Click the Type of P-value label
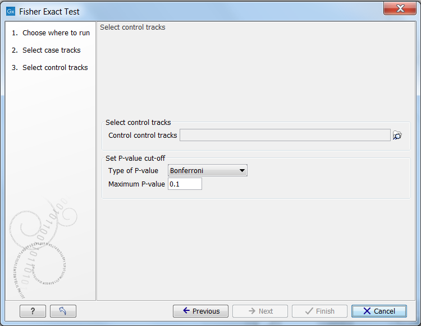421x326 pixels. point(134,170)
